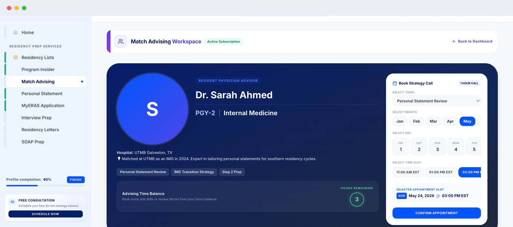Choose the 11:00 AM EST time slot
Viewport: 513px width, 227px height.
tap(408, 172)
